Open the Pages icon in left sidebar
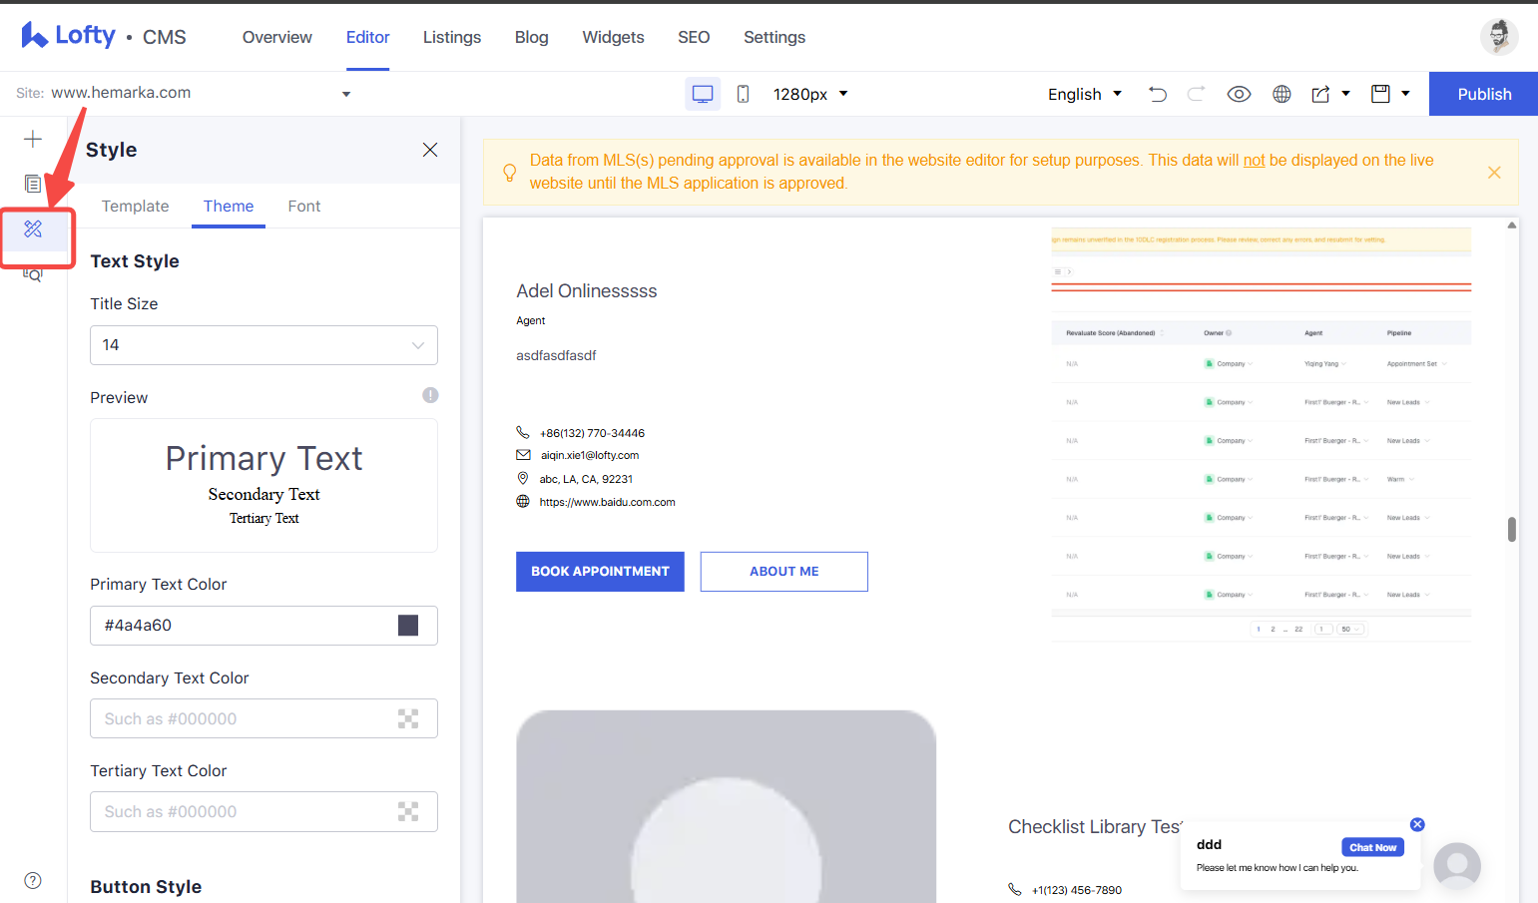This screenshot has height=903, width=1538. coord(33,184)
